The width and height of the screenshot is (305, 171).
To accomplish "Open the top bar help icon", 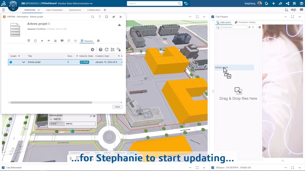I will (302, 3).
